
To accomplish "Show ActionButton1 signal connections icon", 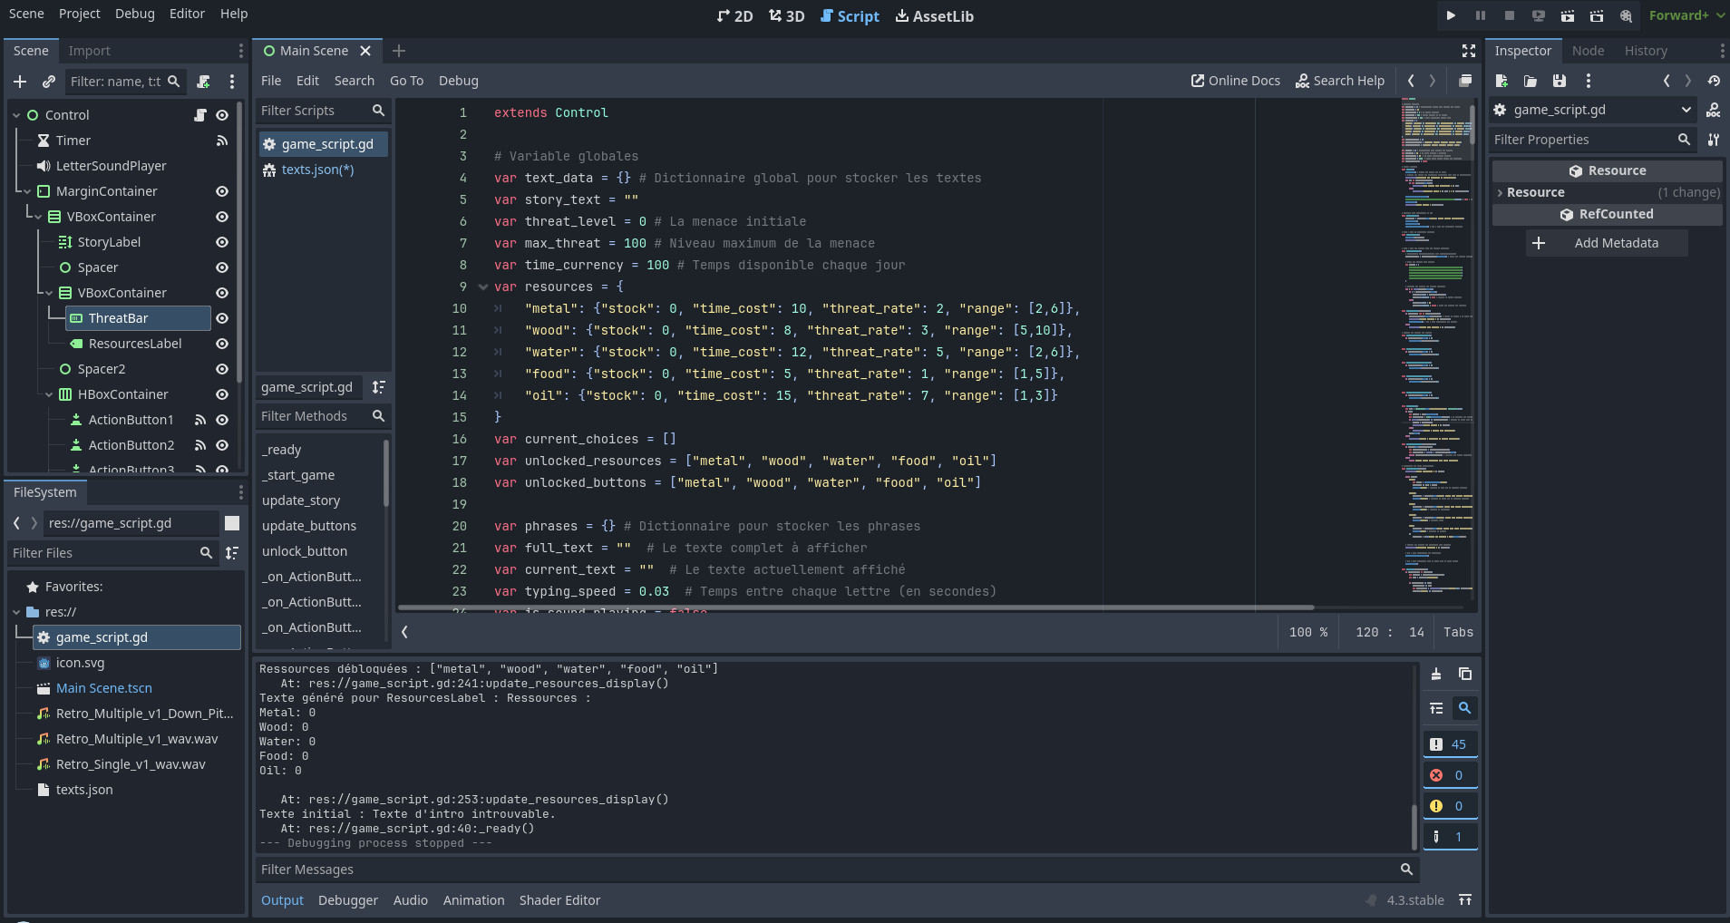I will pos(200,420).
